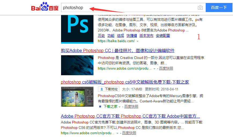Click the download icon in 下载地址 button
This screenshot has width=233, height=139.
(102, 89)
